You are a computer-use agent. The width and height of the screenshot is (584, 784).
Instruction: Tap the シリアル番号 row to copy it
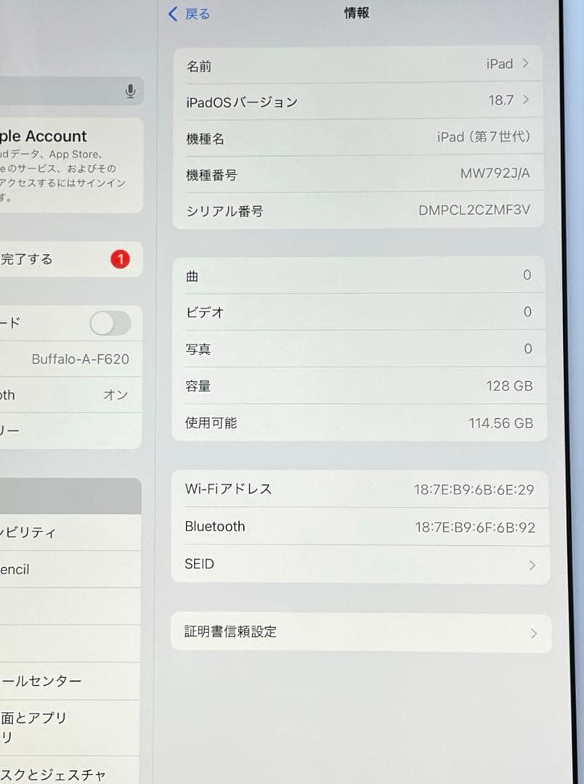[360, 211]
